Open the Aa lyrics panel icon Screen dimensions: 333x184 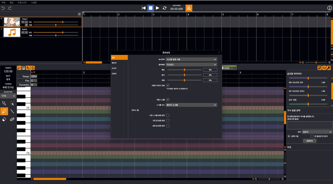click(324, 68)
